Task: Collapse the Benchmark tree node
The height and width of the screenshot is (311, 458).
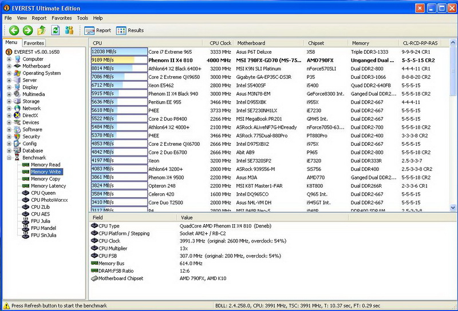Action: 9,158
